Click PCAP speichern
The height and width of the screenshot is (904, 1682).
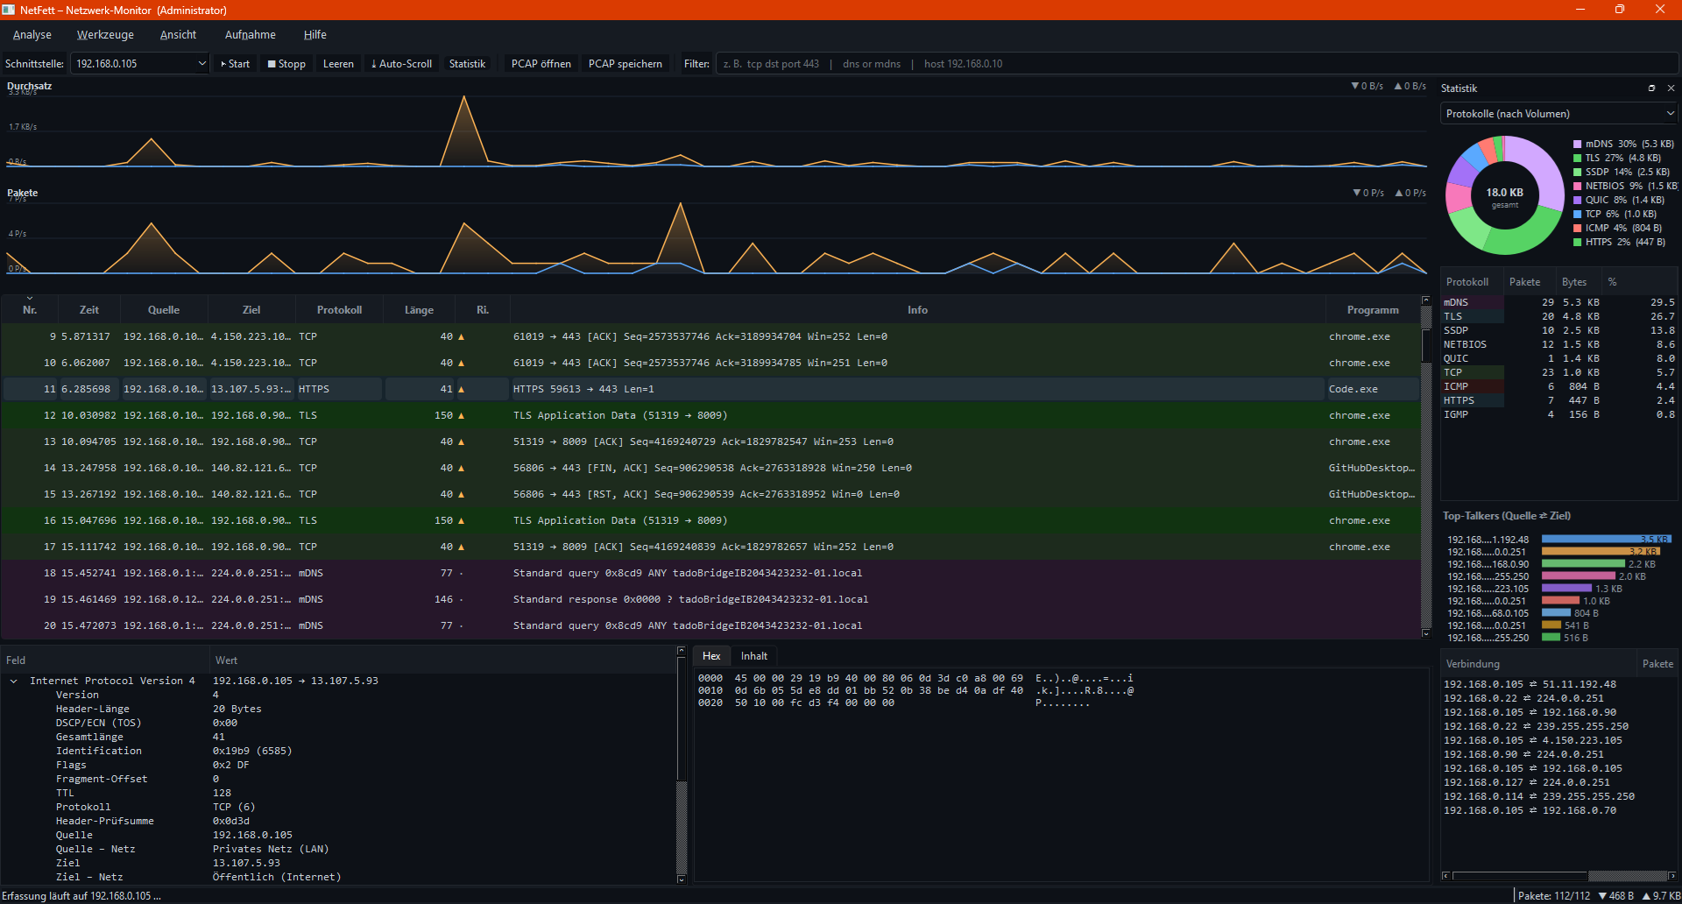pyautogui.click(x=625, y=64)
